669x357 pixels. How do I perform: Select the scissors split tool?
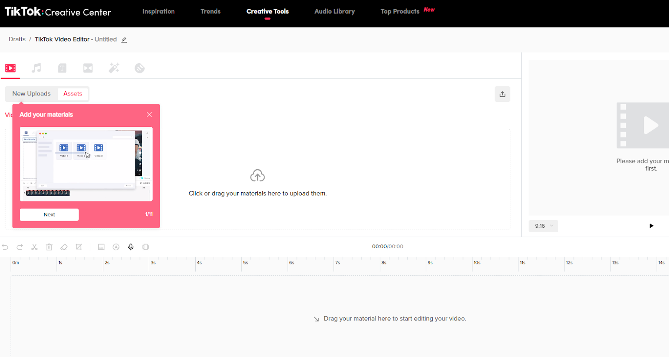[x=34, y=247]
